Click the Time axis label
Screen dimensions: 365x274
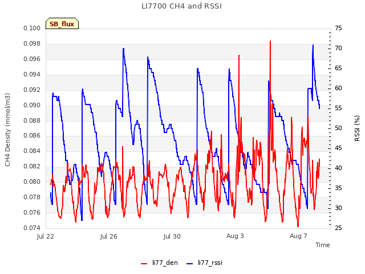323,245
